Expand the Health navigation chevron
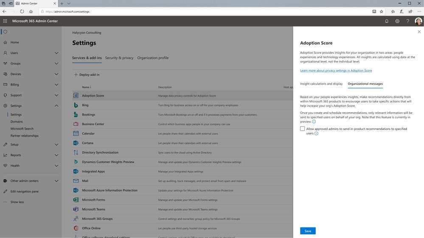Image resolution: width=424 pixels, height=238 pixels. [x=56, y=166]
